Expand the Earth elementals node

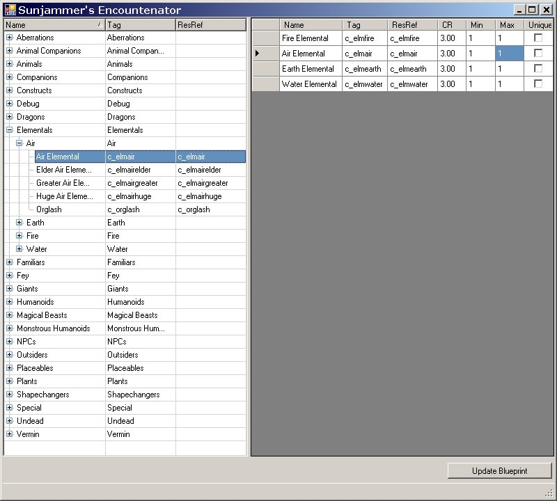(19, 223)
